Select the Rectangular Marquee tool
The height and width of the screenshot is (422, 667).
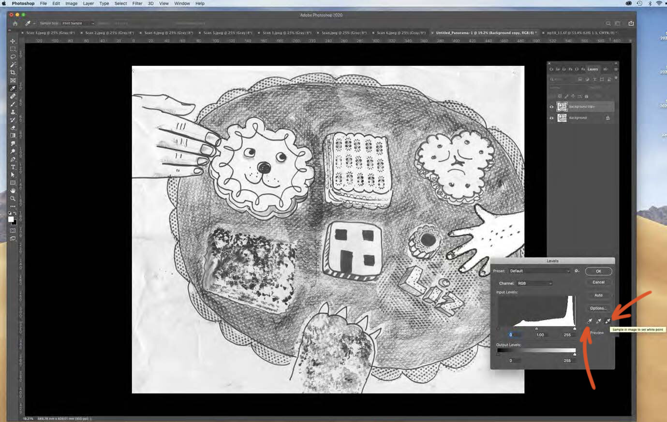(x=13, y=49)
